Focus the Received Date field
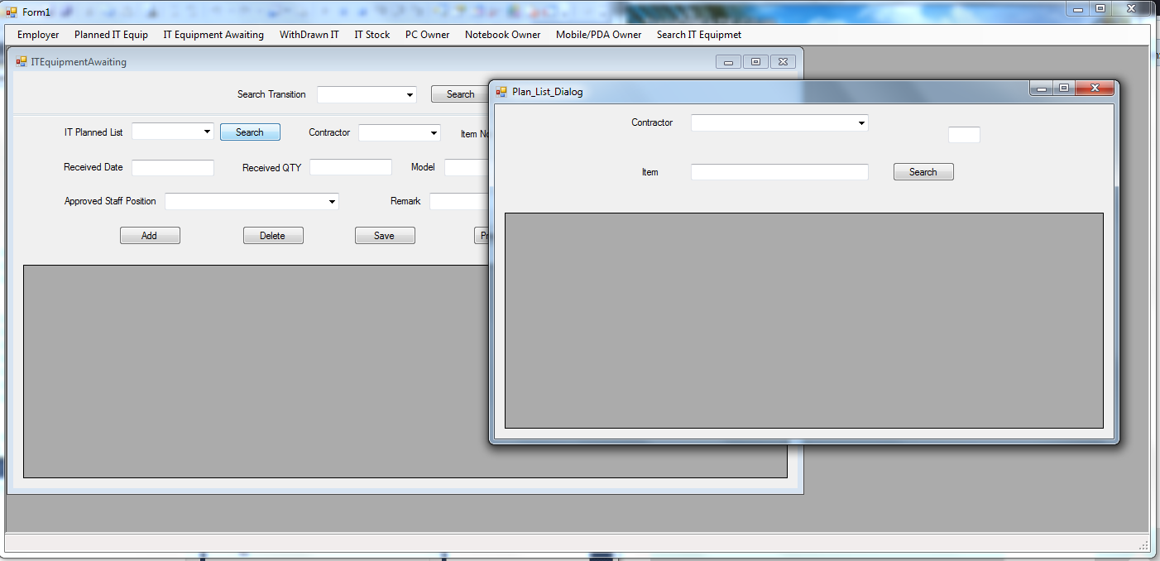Image resolution: width=1160 pixels, height=561 pixels. pyautogui.click(x=173, y=168)
